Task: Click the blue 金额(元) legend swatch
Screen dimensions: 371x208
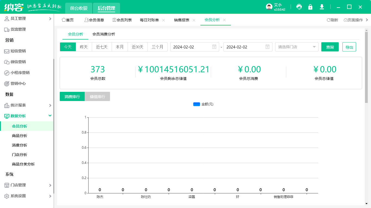Action: (x=196, y=104)
